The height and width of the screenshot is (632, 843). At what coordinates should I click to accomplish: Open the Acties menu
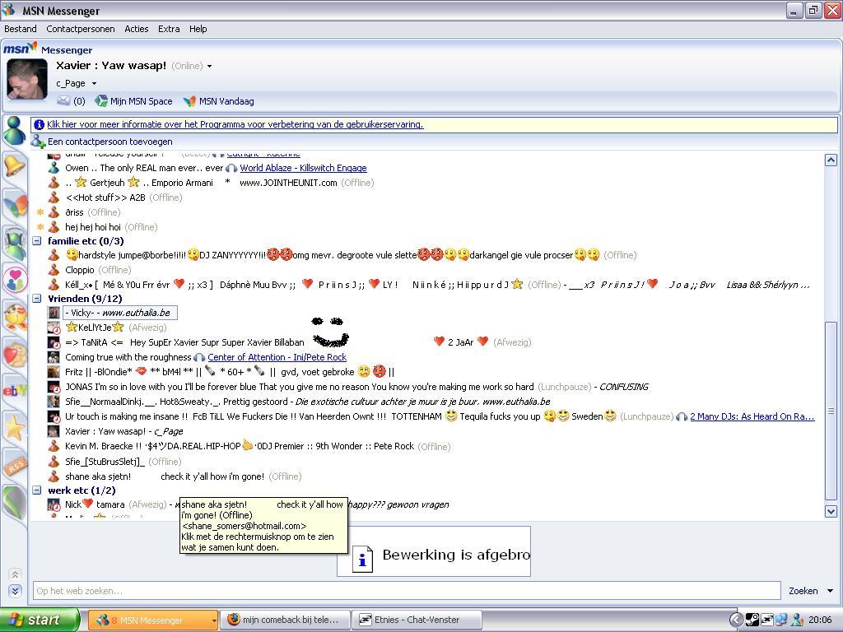137,29
